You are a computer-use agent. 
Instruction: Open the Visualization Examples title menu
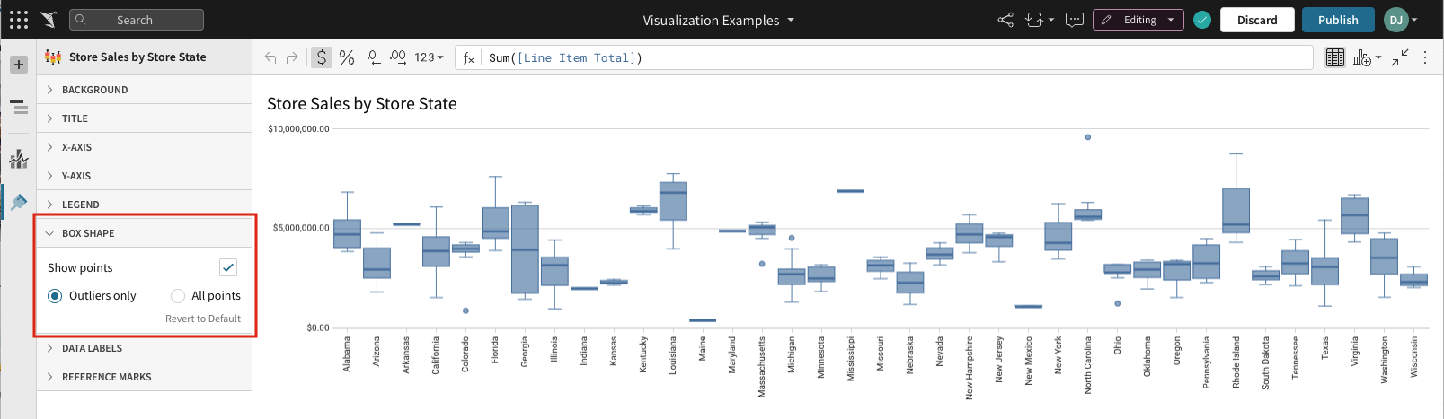click(718, 20)
